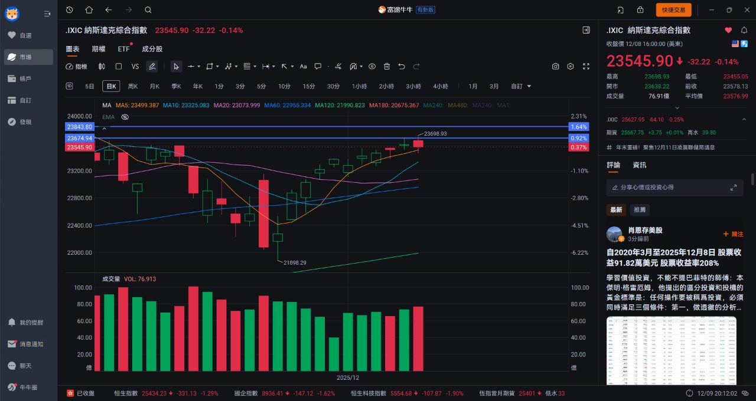Viewport: 756px width, 401px height.
Task: Switch to the 期權 tab
Action: coord(99,49)
